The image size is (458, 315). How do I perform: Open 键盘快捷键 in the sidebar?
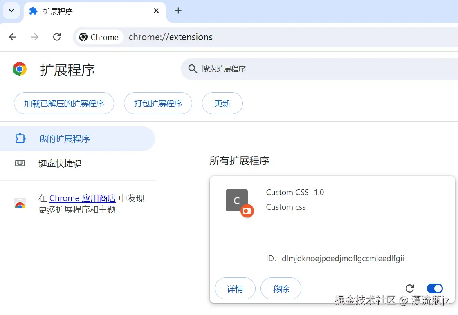[x=77, y=163]
